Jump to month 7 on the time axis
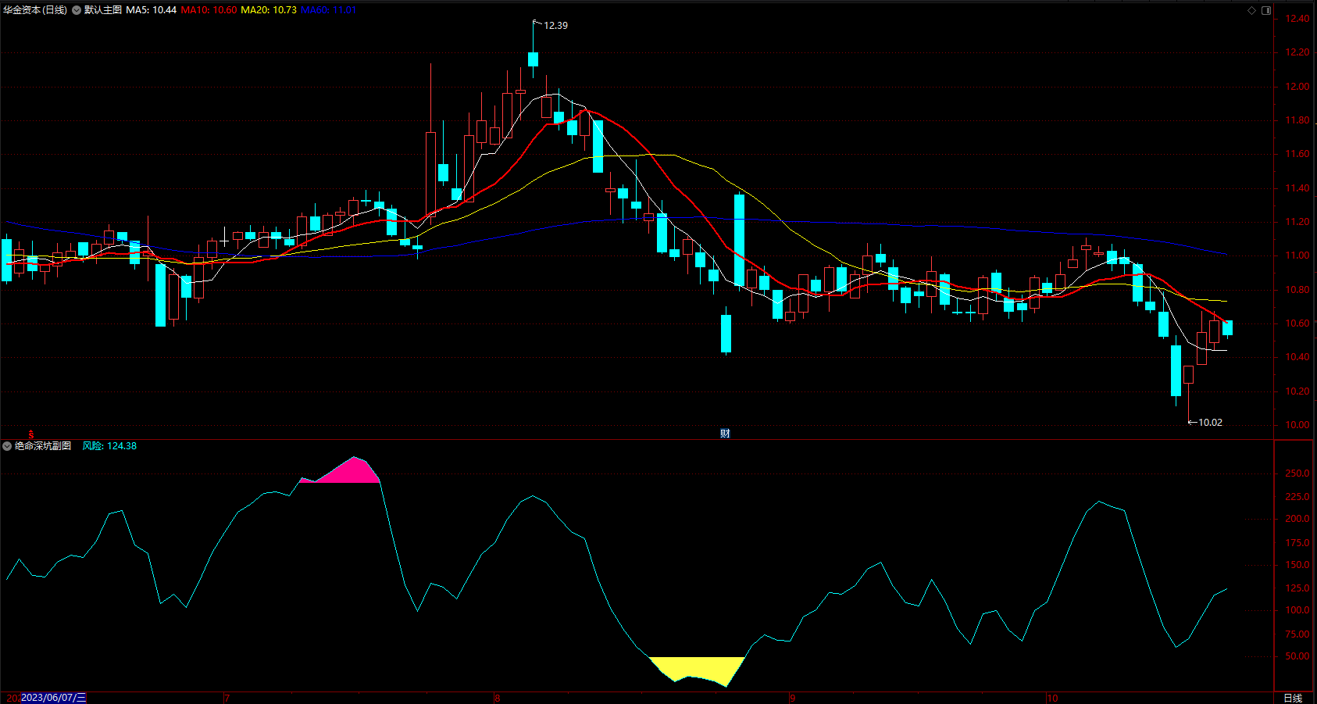 227,698
